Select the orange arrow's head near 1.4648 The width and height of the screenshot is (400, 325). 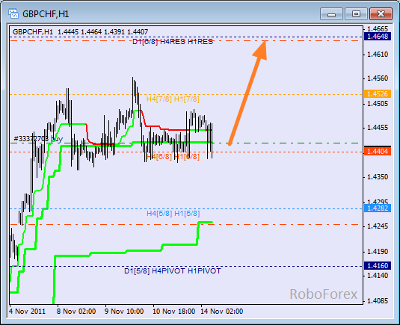[261, 50]
